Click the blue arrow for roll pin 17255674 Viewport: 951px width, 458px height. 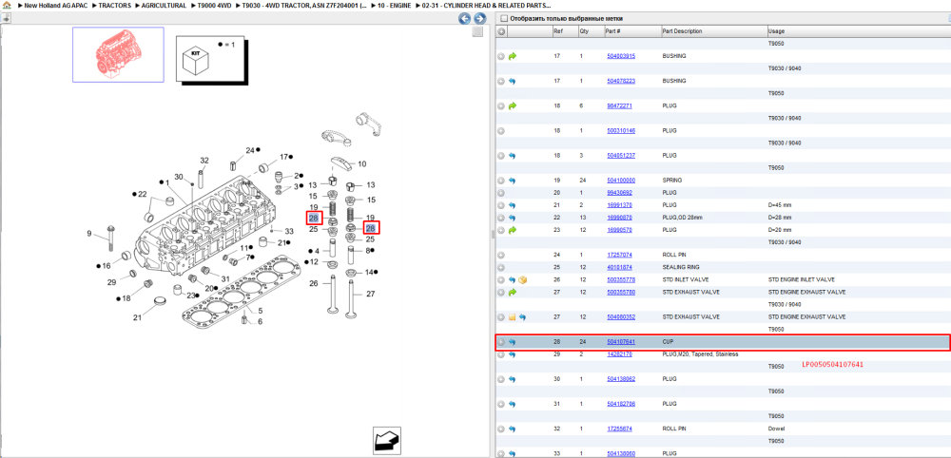(x=512, y=429)
